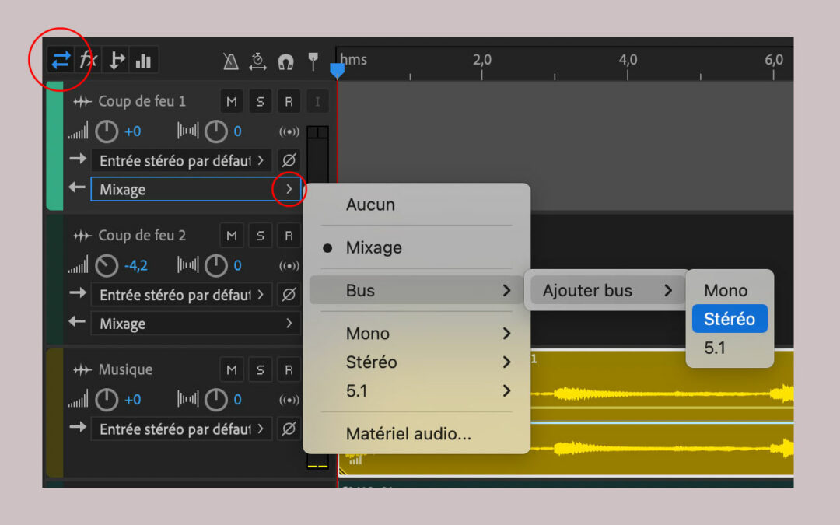Select the Inputs/Outputs view icon
This screenshot has height=525, width=840.
(x=61, y=60)
